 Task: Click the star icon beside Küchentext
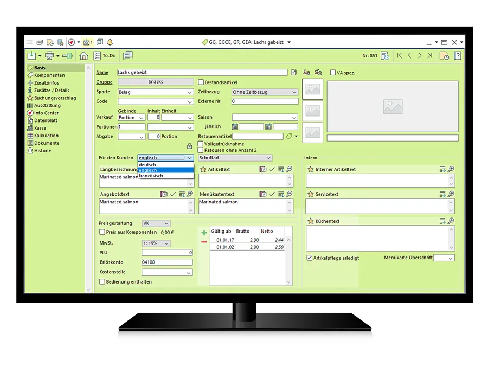(x=311, y=221)
